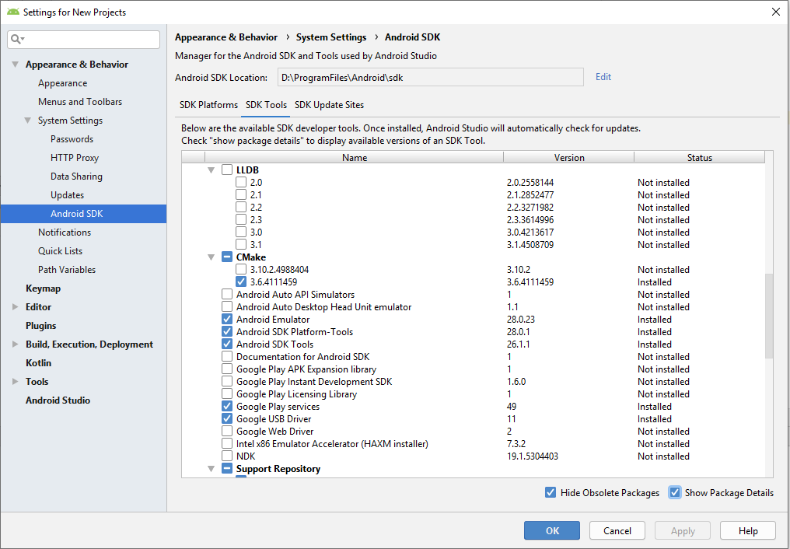Open SDK Update Sites tab

point(329,105)
